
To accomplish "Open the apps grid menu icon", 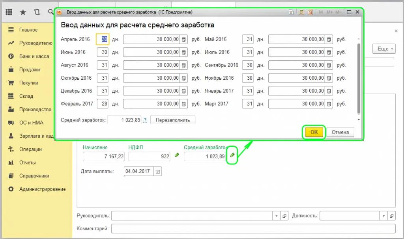I will 9,12.
